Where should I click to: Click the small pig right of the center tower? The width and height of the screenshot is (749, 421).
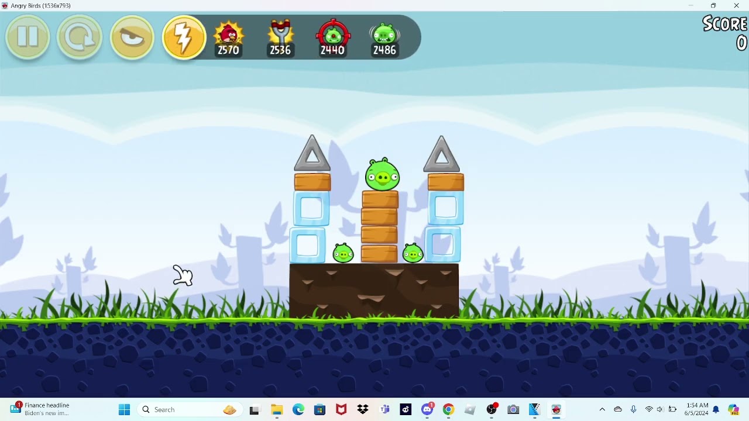click(x=413, y=253)
